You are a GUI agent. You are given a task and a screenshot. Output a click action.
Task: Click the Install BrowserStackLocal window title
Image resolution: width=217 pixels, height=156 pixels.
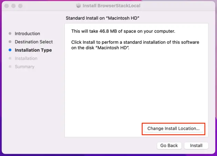[x=111, y=6]
